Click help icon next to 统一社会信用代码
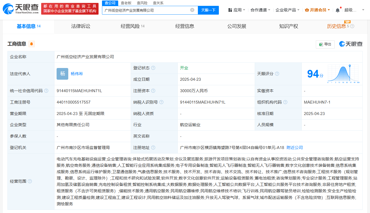 coord(46,91)
